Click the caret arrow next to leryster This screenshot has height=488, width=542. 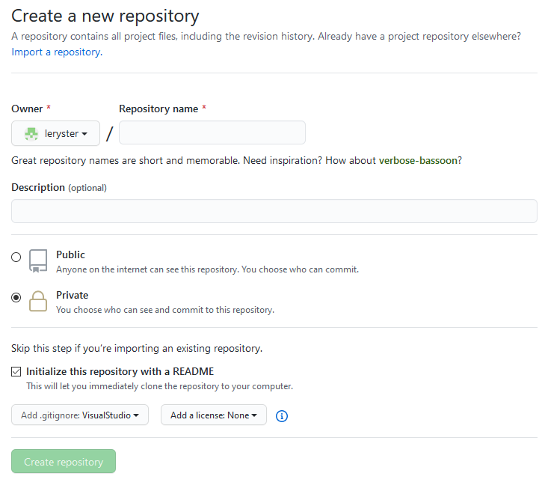(84, 134)
